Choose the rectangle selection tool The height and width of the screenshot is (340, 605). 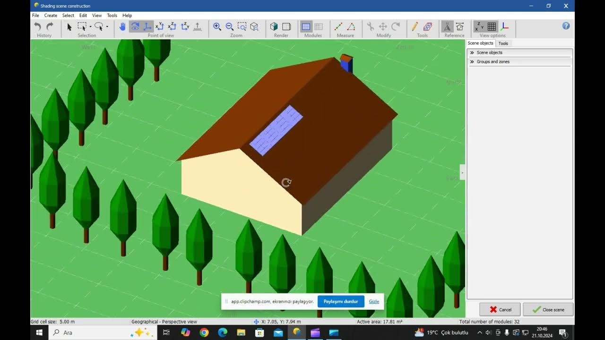pyautogui.click(x=82, y=27)
